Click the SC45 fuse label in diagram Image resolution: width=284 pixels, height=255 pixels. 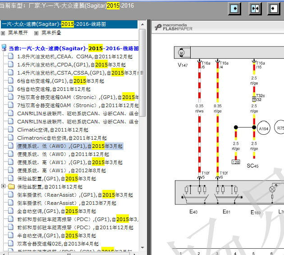click(x=252, y=165)
